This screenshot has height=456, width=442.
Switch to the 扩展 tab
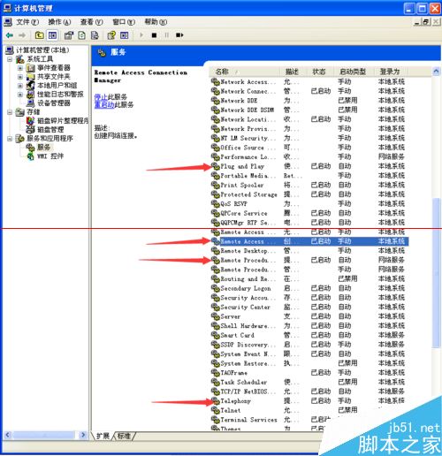(103, 436)
